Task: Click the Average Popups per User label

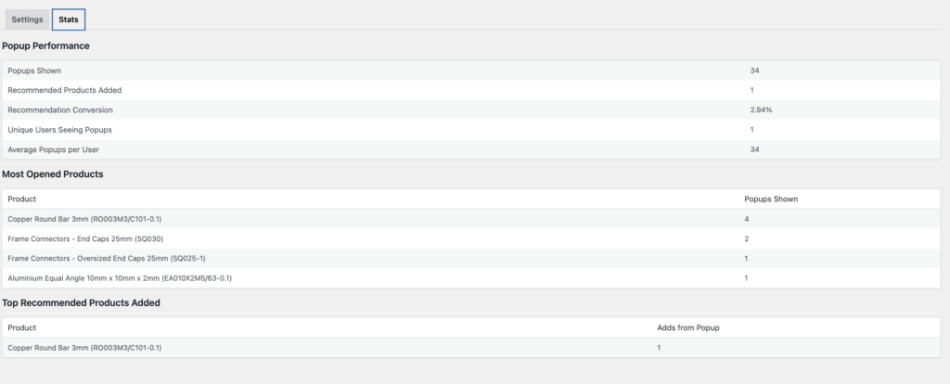Action: click(55, 149)
